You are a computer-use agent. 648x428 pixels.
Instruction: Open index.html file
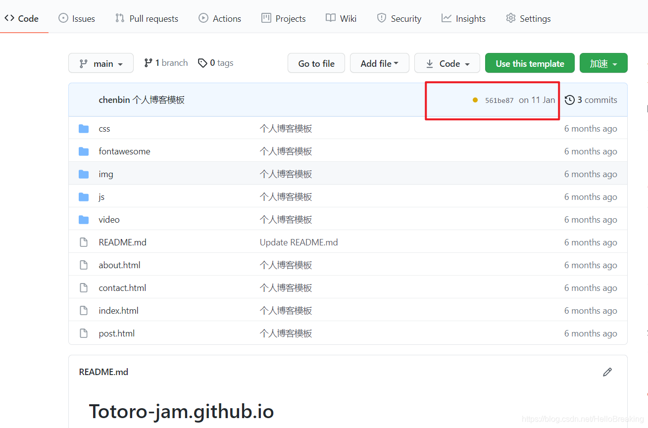pos(118,311)
